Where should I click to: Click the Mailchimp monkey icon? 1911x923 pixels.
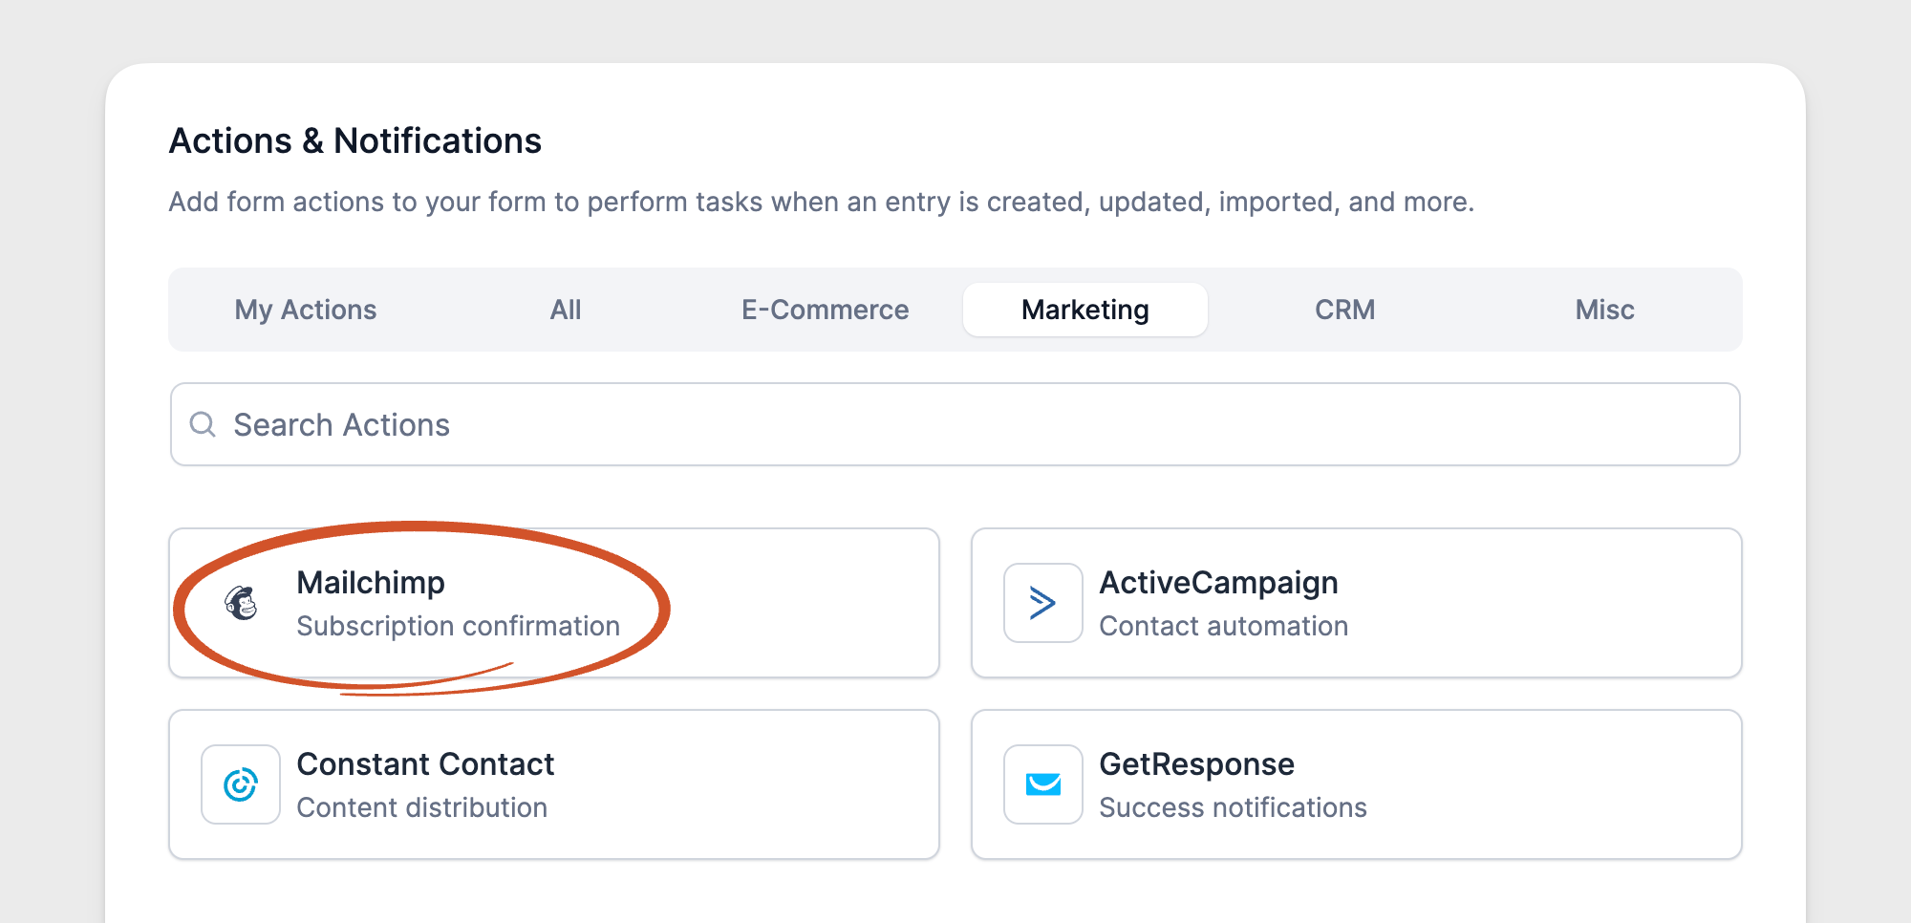coord(241,603)
